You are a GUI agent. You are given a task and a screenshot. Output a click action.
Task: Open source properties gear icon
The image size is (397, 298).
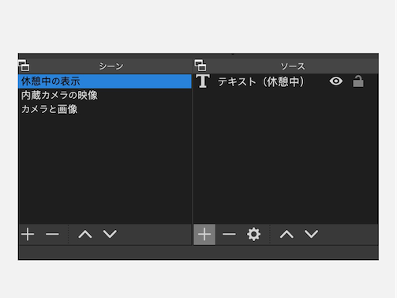click(x=253, y=234)
